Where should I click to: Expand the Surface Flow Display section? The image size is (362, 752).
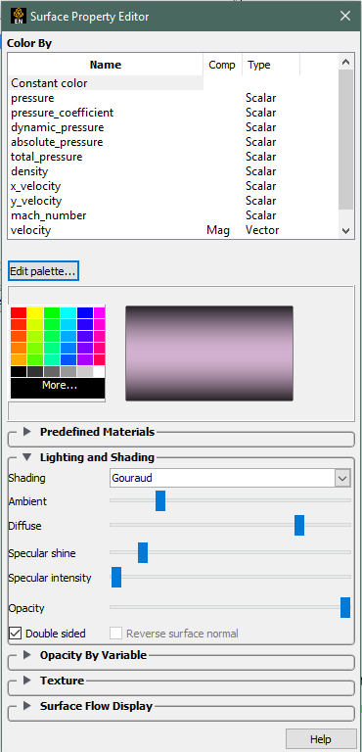26,705
